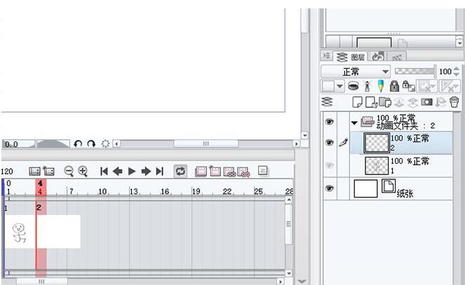
Task: Jump to the first frame
Action: (104, 171)
